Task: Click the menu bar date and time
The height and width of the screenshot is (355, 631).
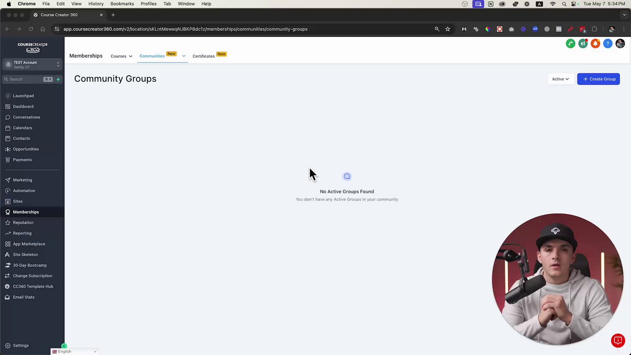Action: [x=604, y=4]
